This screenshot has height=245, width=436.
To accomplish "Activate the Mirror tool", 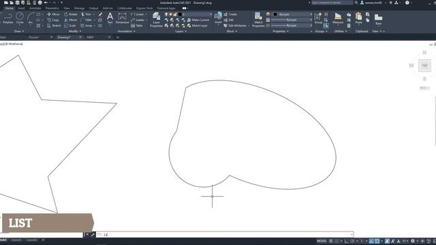I will pos(71,20).
